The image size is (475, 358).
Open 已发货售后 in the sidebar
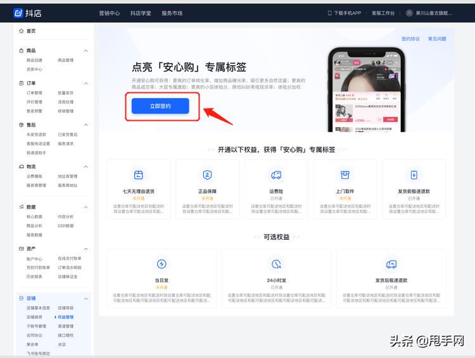68,134
